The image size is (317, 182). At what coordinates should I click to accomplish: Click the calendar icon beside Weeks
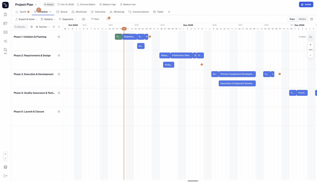click(x=312, y=19)
